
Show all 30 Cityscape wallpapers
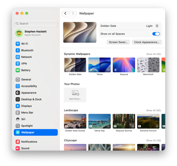click(x=153, y=140)
